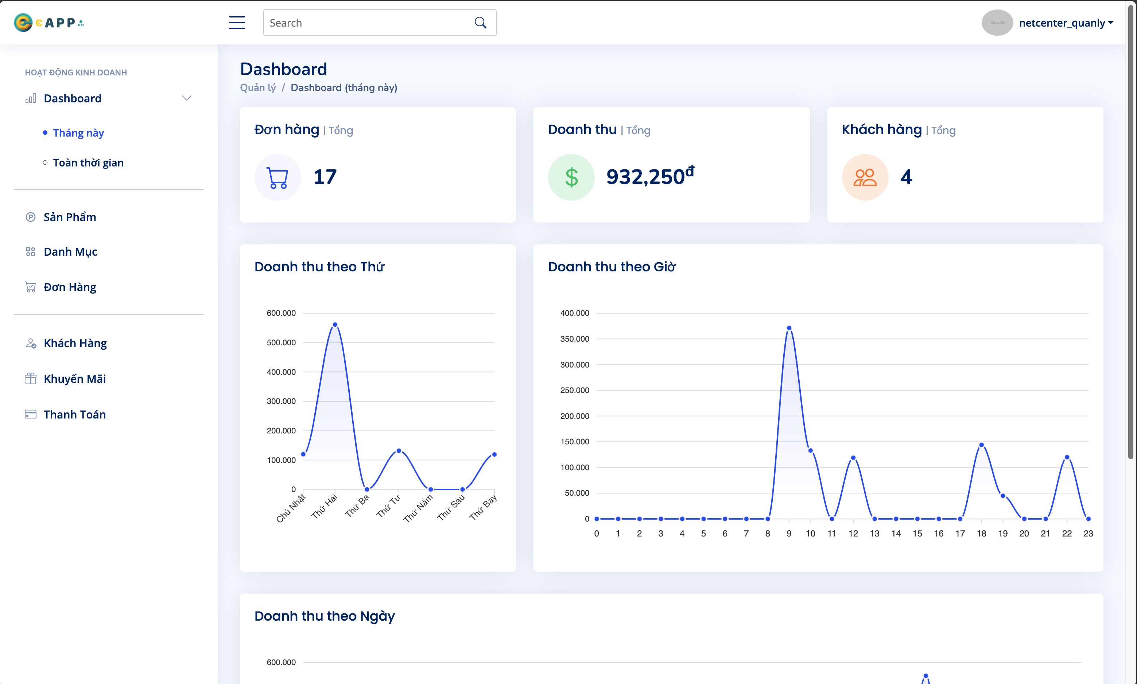Click the Sản Phẩm product icon

click(x=31, y=217)
